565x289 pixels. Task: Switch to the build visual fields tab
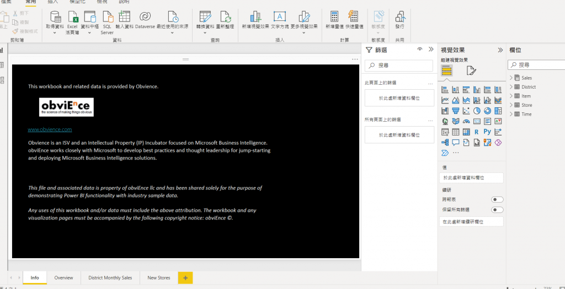point(447,70)
